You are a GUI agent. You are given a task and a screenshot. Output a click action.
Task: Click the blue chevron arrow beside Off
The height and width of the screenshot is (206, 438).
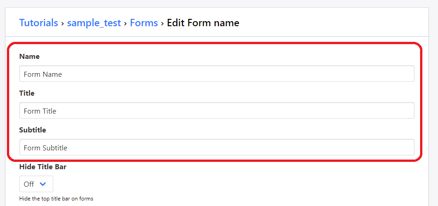(43, 184)
